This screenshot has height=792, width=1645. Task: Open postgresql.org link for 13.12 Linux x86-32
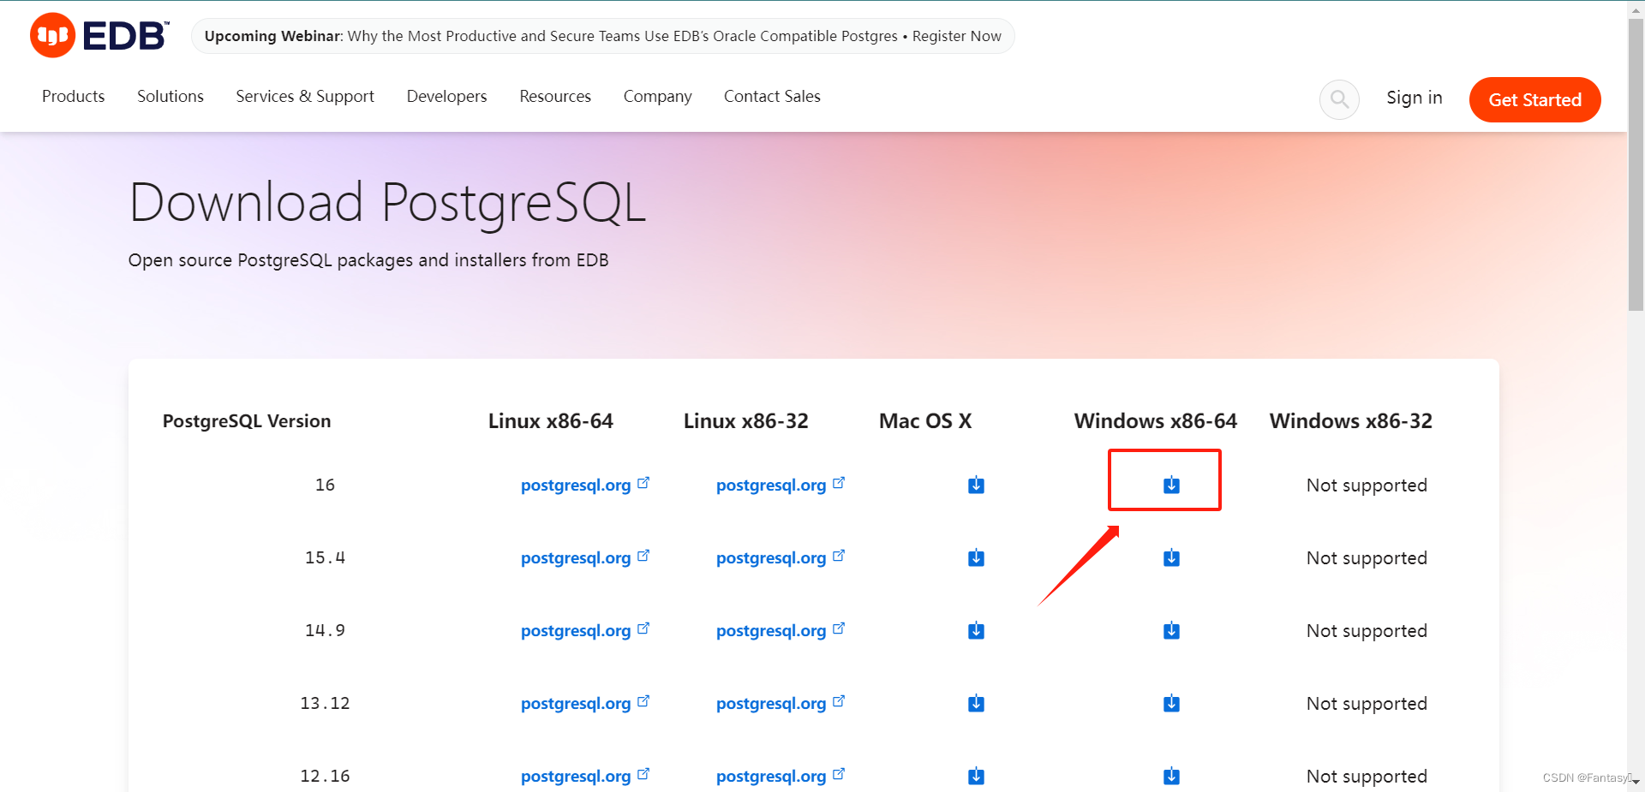[x=781, y=703]
